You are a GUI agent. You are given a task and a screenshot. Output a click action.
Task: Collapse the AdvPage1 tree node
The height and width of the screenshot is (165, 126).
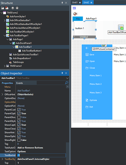(x=8, y=39)
